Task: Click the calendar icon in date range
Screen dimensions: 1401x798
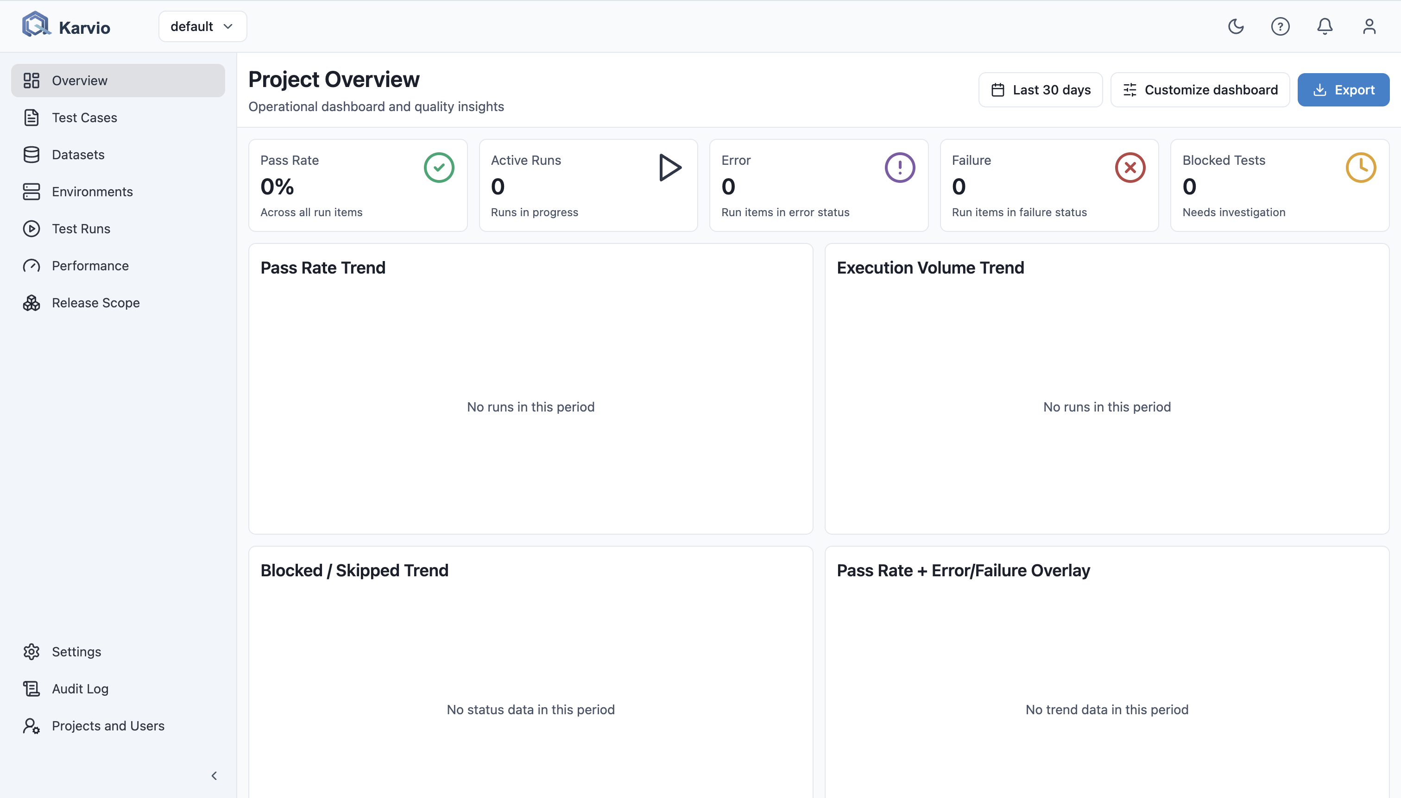Action: click(x=998, y=90)
